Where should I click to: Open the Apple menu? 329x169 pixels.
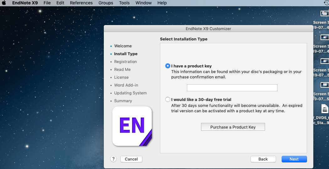click(4, 3)
